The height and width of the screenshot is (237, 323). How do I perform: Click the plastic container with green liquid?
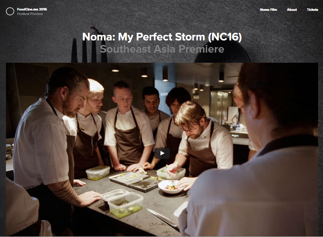click(x=126, y=205)
